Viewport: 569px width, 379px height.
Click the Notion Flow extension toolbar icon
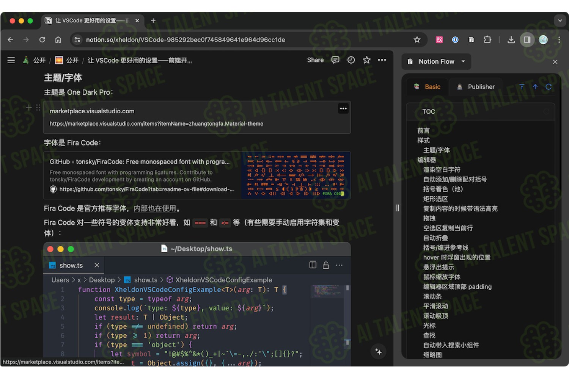[471, 40]
